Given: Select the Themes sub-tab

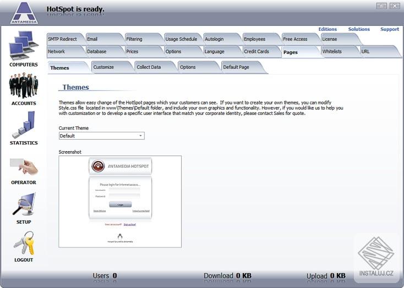Looking at the screenshot, I should click(69, 68).
